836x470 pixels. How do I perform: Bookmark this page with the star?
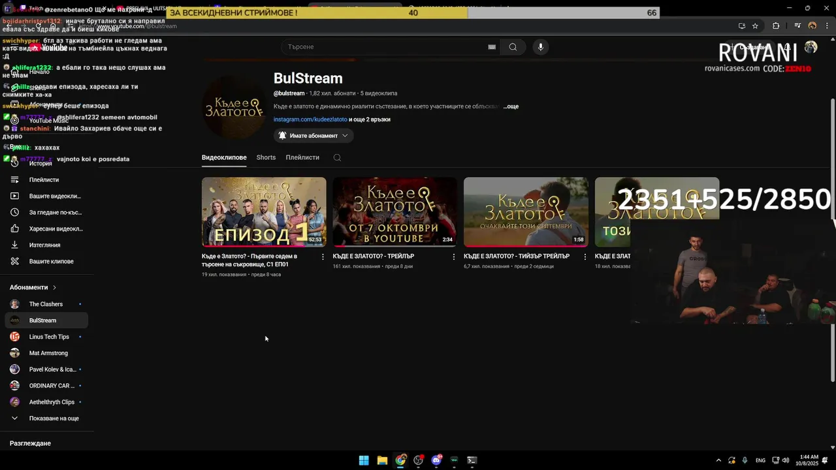click(x=755, y=26)
